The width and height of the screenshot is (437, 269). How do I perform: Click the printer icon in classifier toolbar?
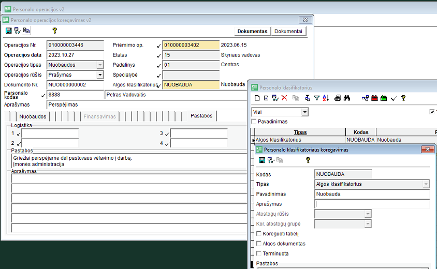tap(338, 98)
